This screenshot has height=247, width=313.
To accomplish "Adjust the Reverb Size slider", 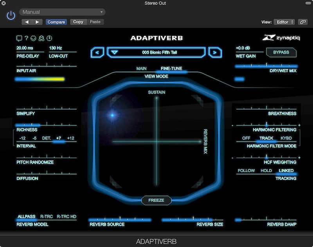I will click(192, 219).
